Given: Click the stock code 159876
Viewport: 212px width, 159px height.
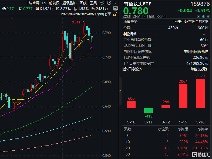Looking at the screenshot, I should [200, 4].
